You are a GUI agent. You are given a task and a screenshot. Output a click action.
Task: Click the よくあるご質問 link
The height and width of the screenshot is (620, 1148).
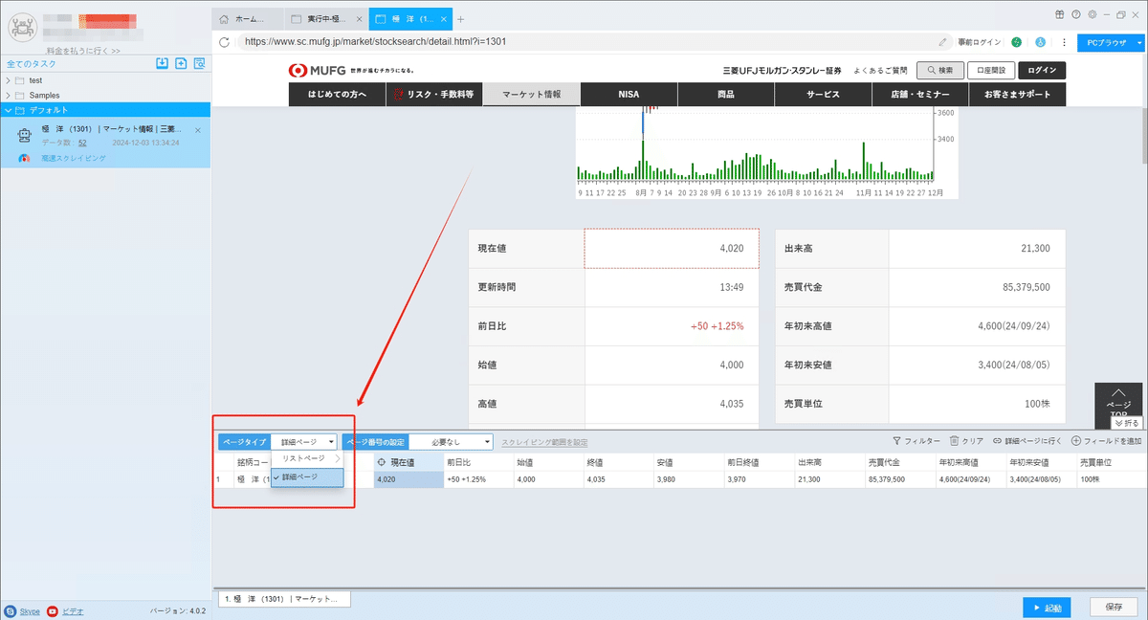882,70
